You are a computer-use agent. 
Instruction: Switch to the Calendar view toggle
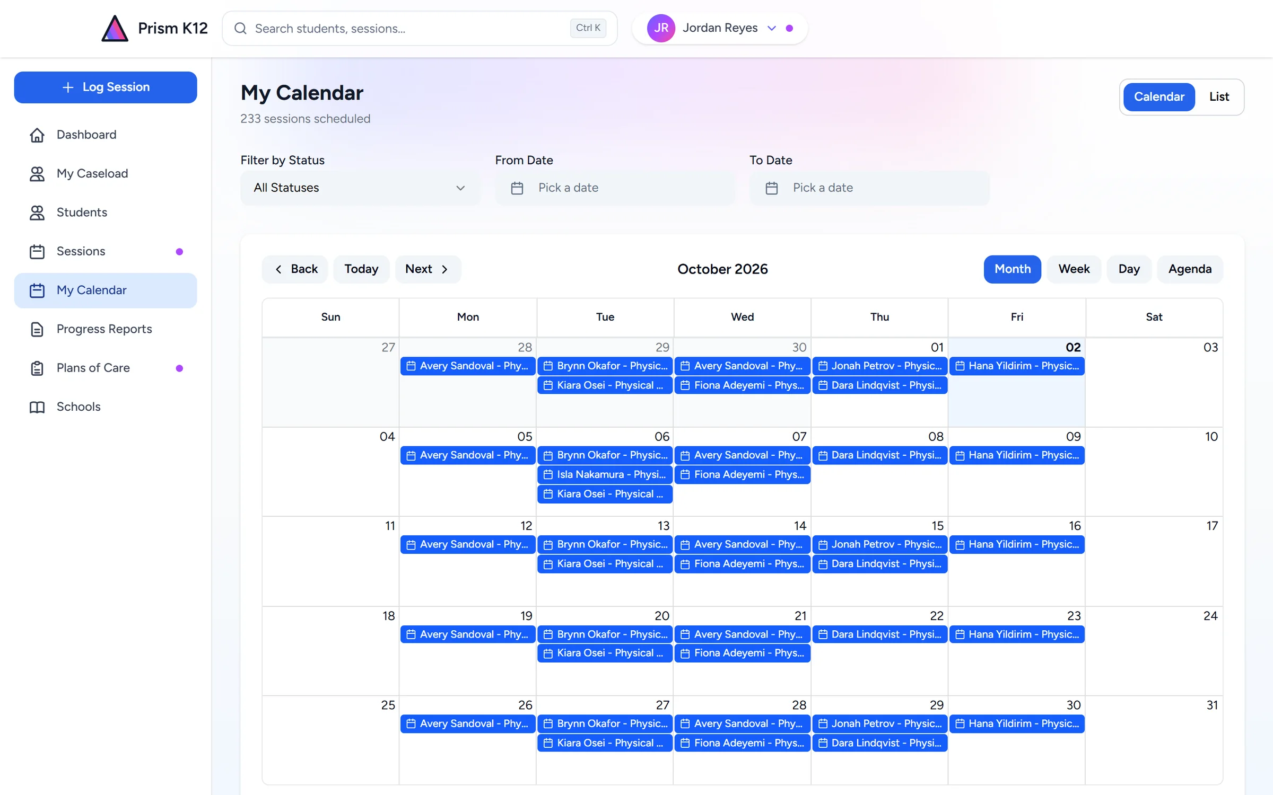coord(1159,96)
